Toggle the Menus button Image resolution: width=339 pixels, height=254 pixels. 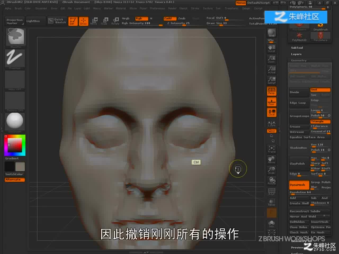(x=241, y=3)
